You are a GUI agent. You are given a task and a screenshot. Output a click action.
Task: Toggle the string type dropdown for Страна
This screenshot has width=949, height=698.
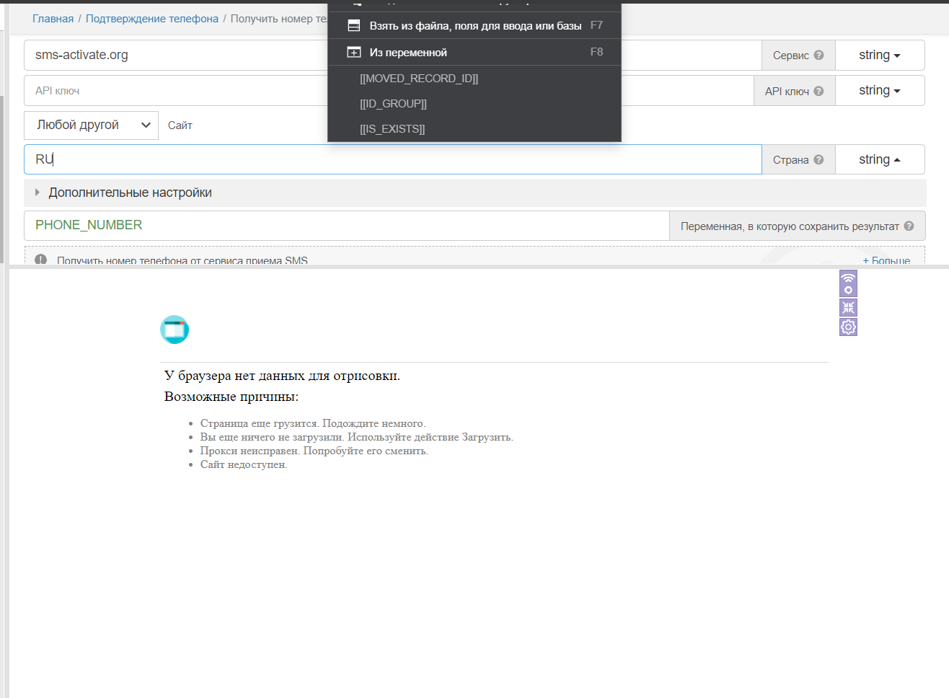click(x=879, y=160)
